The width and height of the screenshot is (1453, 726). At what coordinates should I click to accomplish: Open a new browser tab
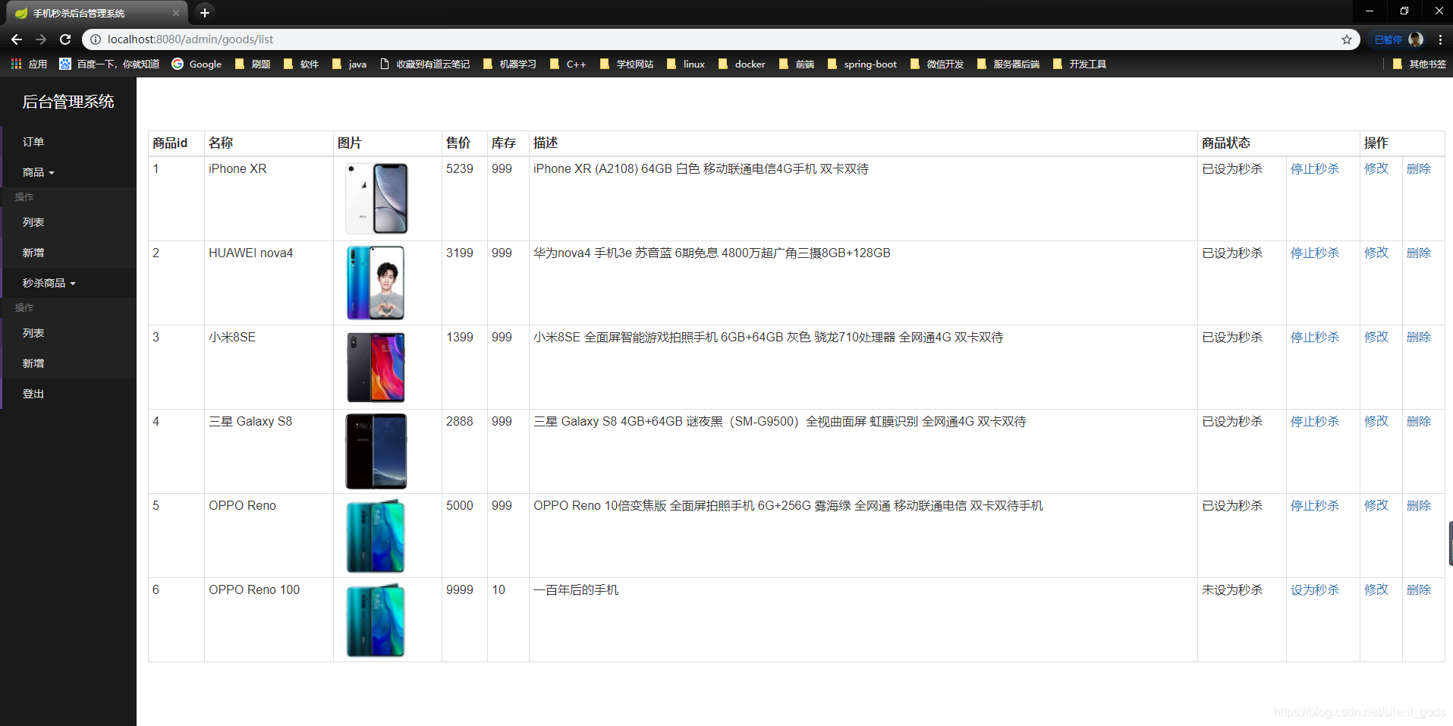click(x=204, y=13)
